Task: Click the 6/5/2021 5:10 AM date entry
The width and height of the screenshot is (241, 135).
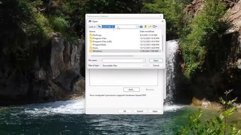Action: pos(148,35)
